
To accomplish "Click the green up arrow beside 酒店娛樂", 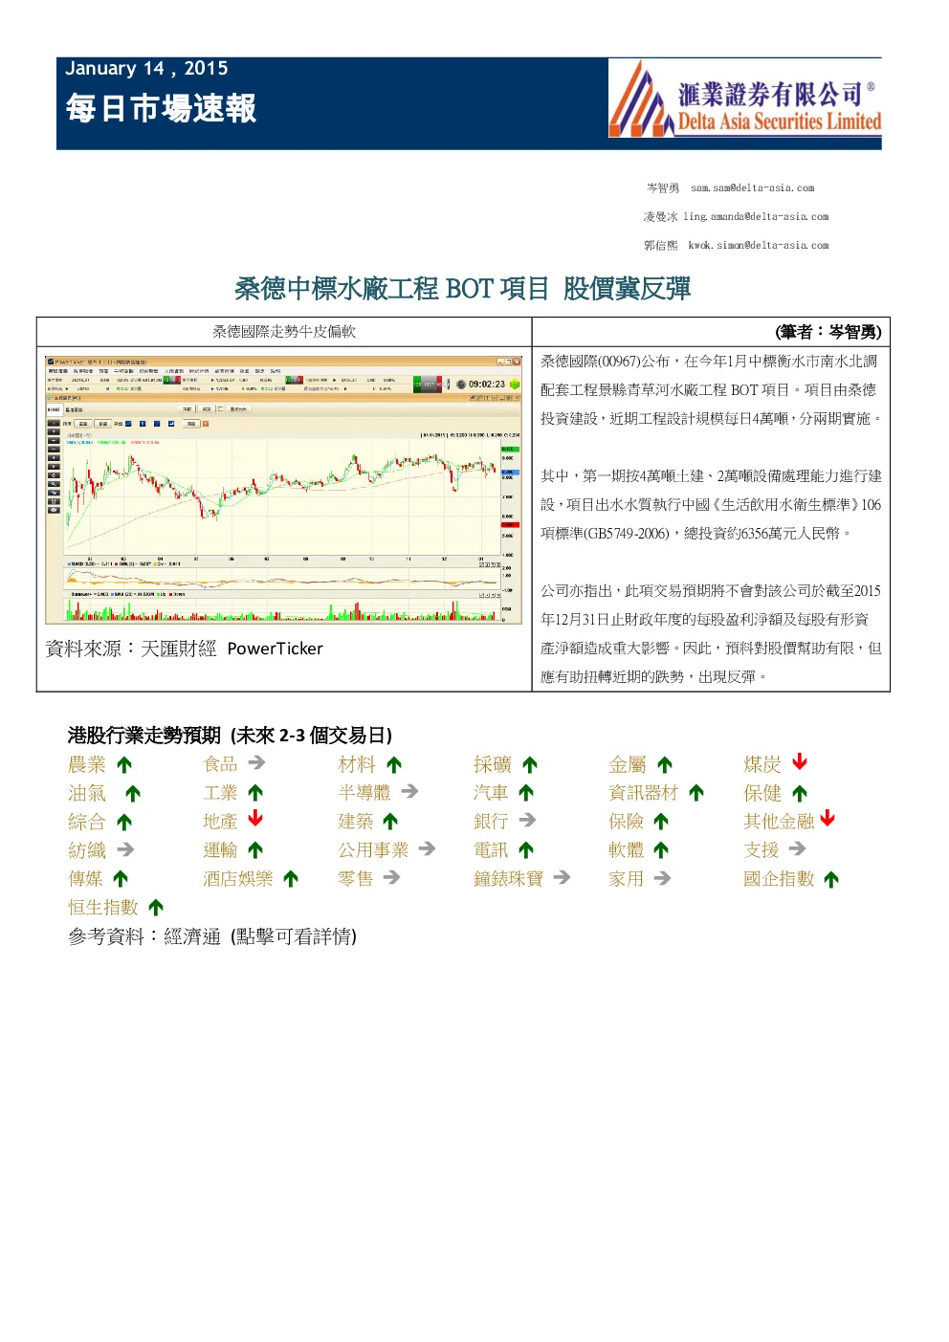I will pos(291,879).
